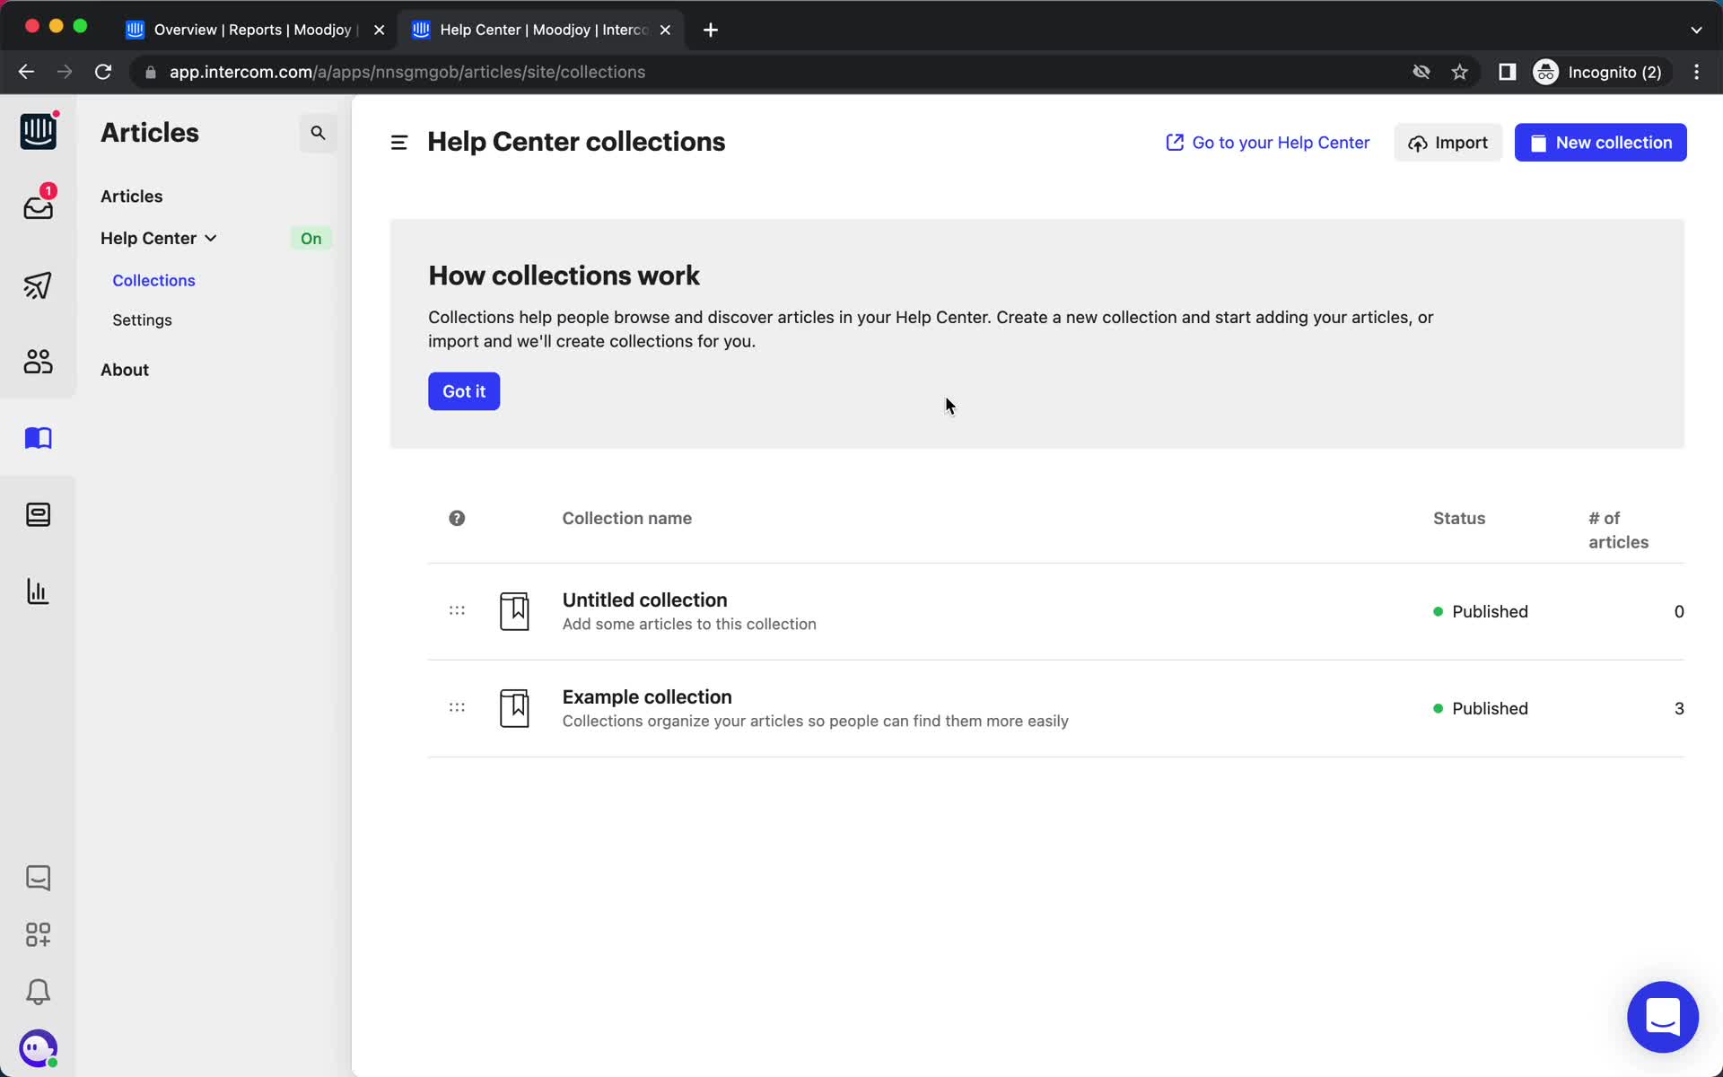Image resolution: width=1723 pixels, height=1077 pixels.
Task: Reload the page in the browser
Action: pyautogui.click(x=103, y=72)
